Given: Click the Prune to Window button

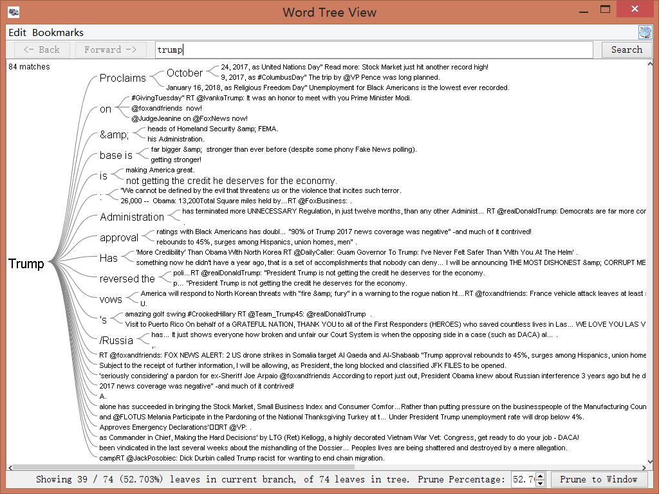Looking at the screenshot, I should [x=599, y=479].
